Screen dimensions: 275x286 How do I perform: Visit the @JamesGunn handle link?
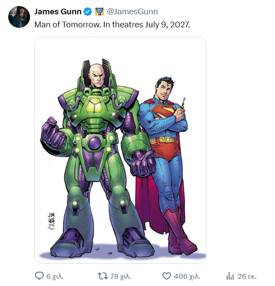132,11
